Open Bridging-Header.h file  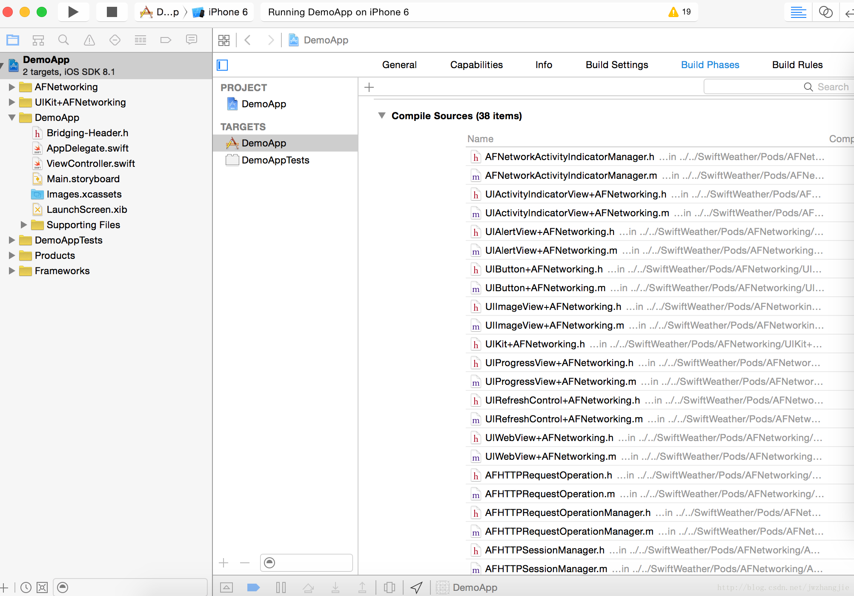coord(87,133)
